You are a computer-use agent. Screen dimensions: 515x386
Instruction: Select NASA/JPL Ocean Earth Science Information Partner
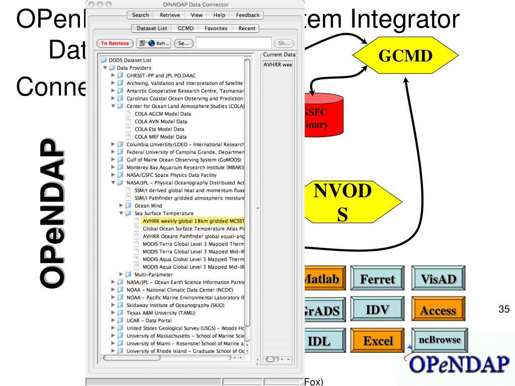point(186,282)
